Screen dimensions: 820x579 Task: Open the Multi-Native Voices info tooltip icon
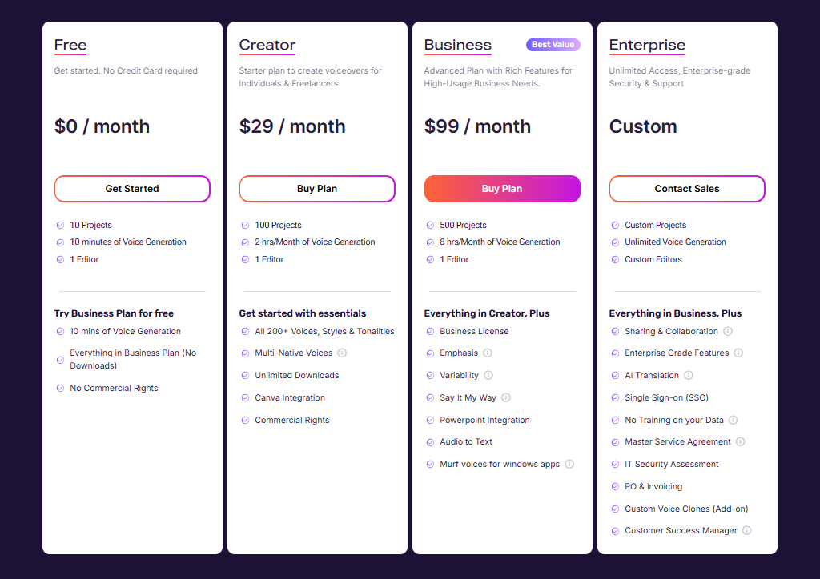coord(342,353)
